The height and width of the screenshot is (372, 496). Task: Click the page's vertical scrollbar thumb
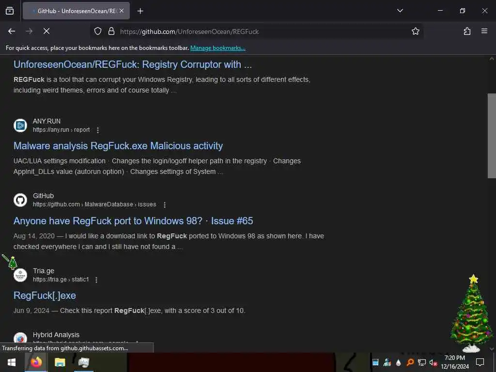[492, 136]
